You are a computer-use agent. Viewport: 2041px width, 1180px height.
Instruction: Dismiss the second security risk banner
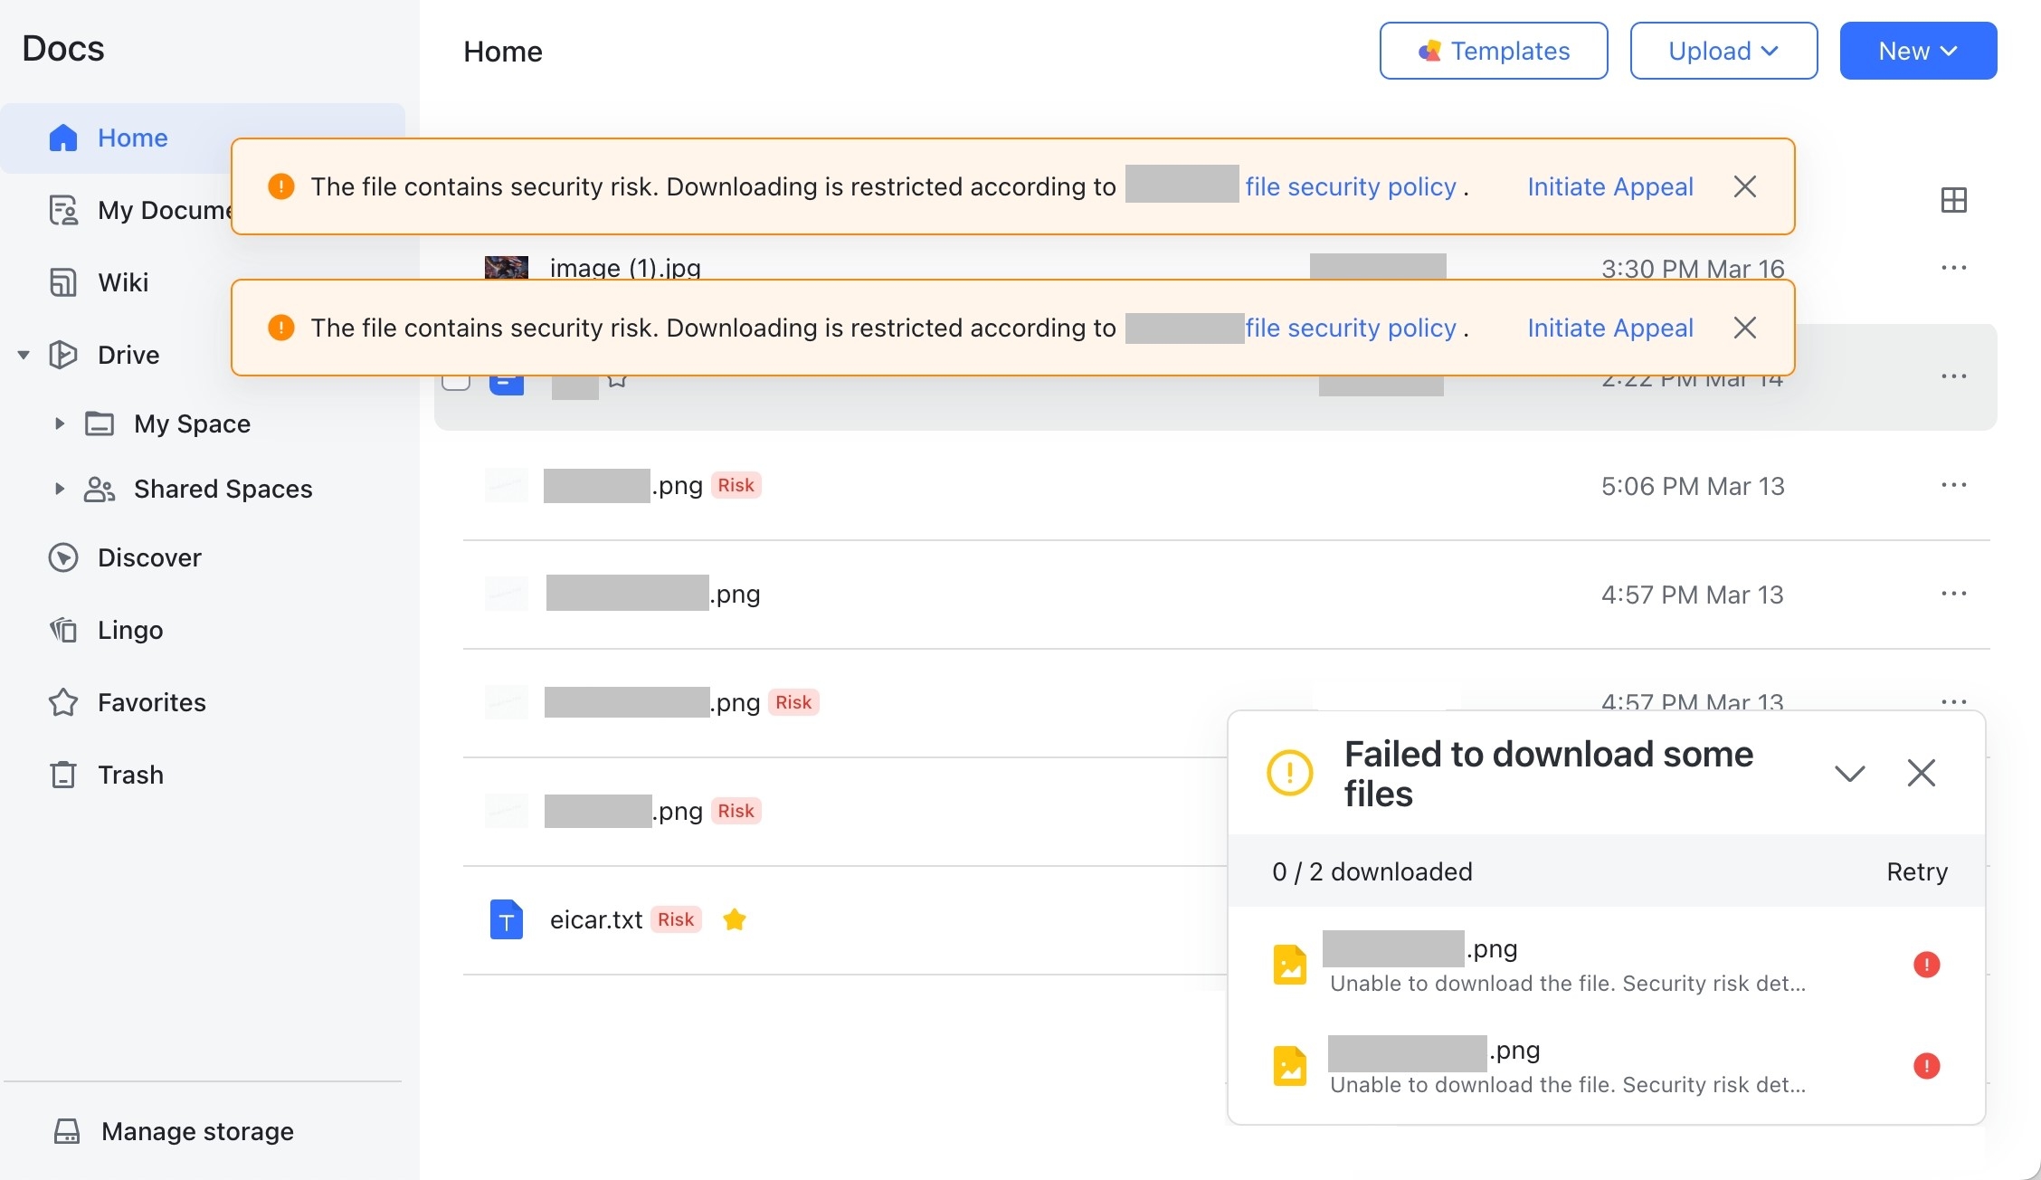tap(1745, 328)
